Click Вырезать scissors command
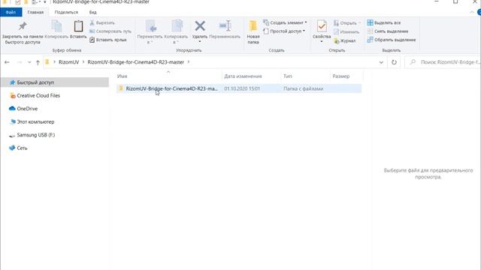Image resolution: width=481 pixels, height=270 pixels. point(102,22)
